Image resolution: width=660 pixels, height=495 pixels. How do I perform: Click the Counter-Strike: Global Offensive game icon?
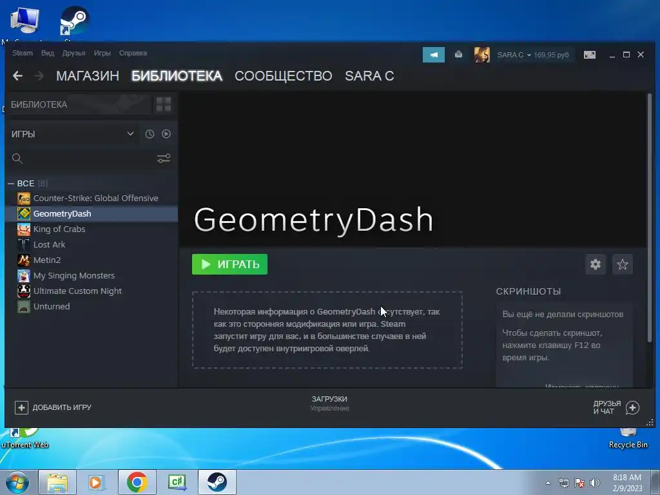point(24,198)
